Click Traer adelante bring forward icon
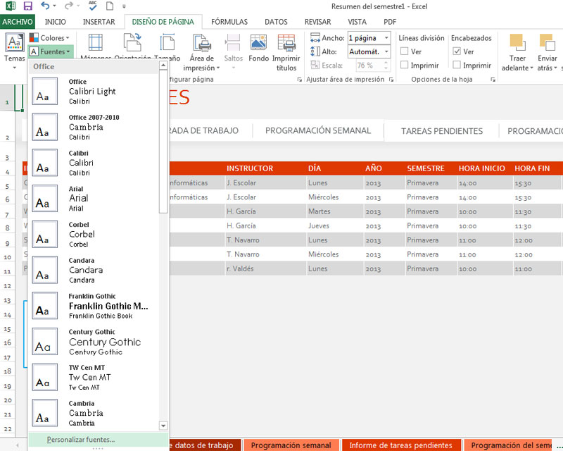Image resolution: width=563 pixels, height=451 pixels. tap(517, 43)
